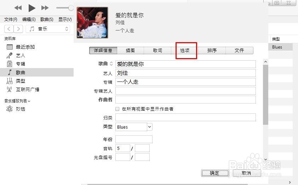298x185 pixels.
Task: Click the empty 作曲者 field
Action: (x=185, y=100)
